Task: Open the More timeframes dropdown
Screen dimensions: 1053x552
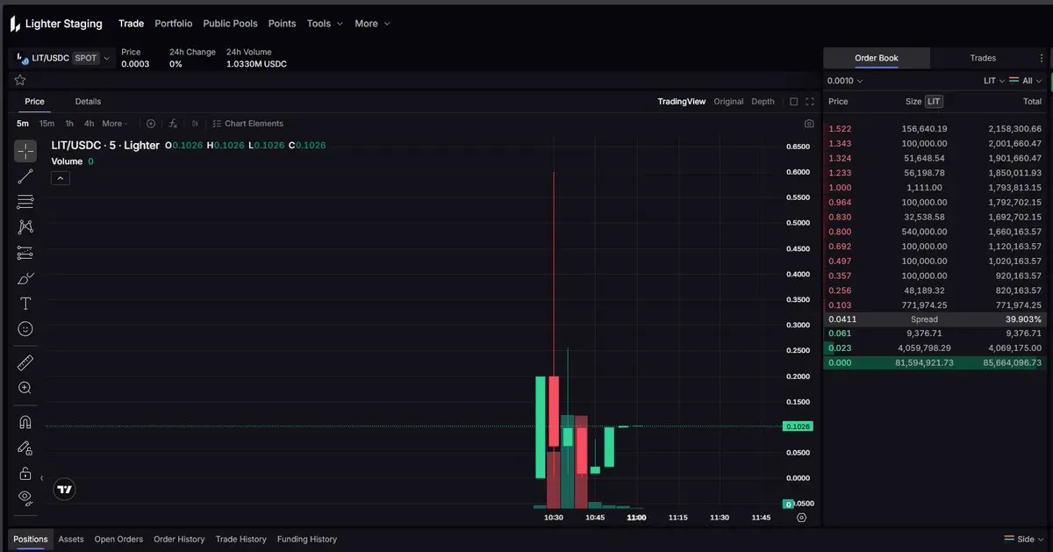Action: tap(115, 124)
